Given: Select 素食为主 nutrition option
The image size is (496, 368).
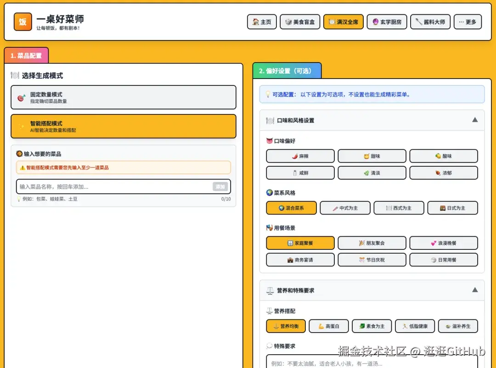Looking at the screenshot, I should [372, 326].
